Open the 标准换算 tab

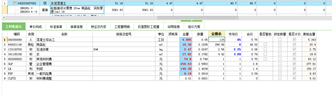tap(56, 27)
